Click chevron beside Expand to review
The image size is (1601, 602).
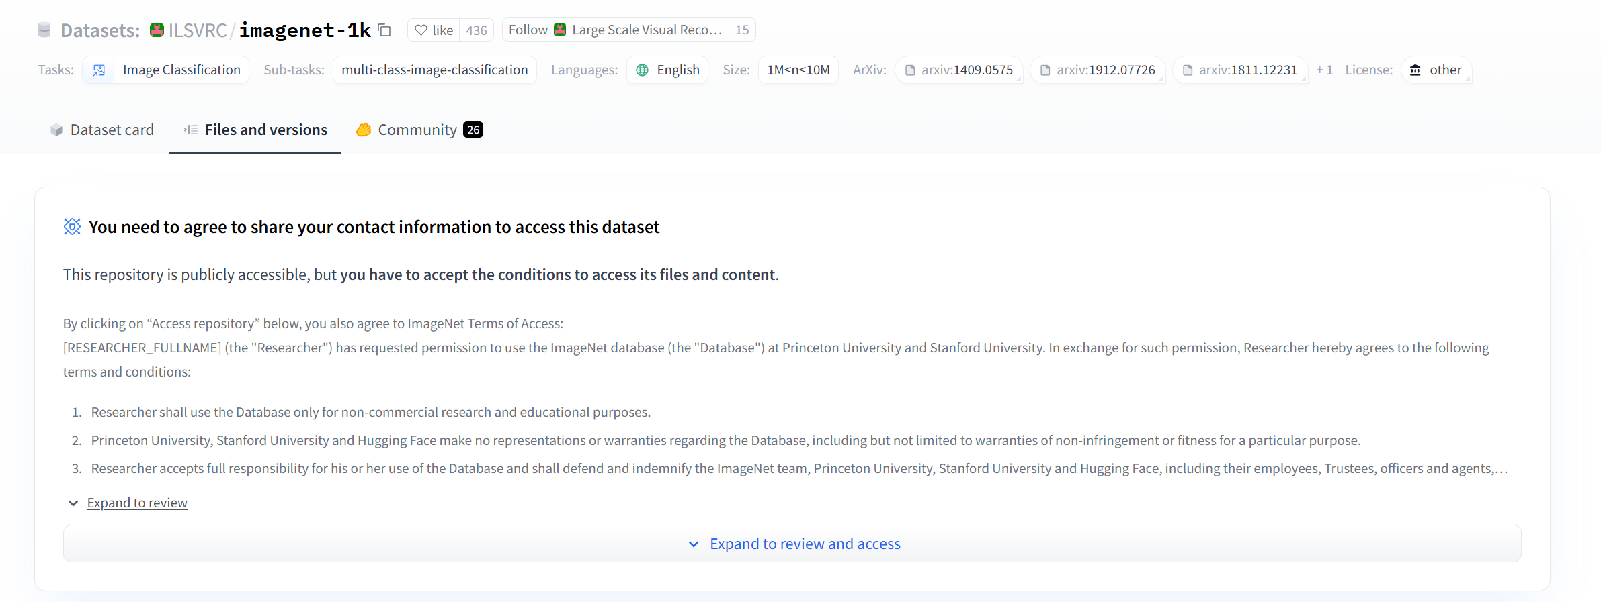coord(73,503)
